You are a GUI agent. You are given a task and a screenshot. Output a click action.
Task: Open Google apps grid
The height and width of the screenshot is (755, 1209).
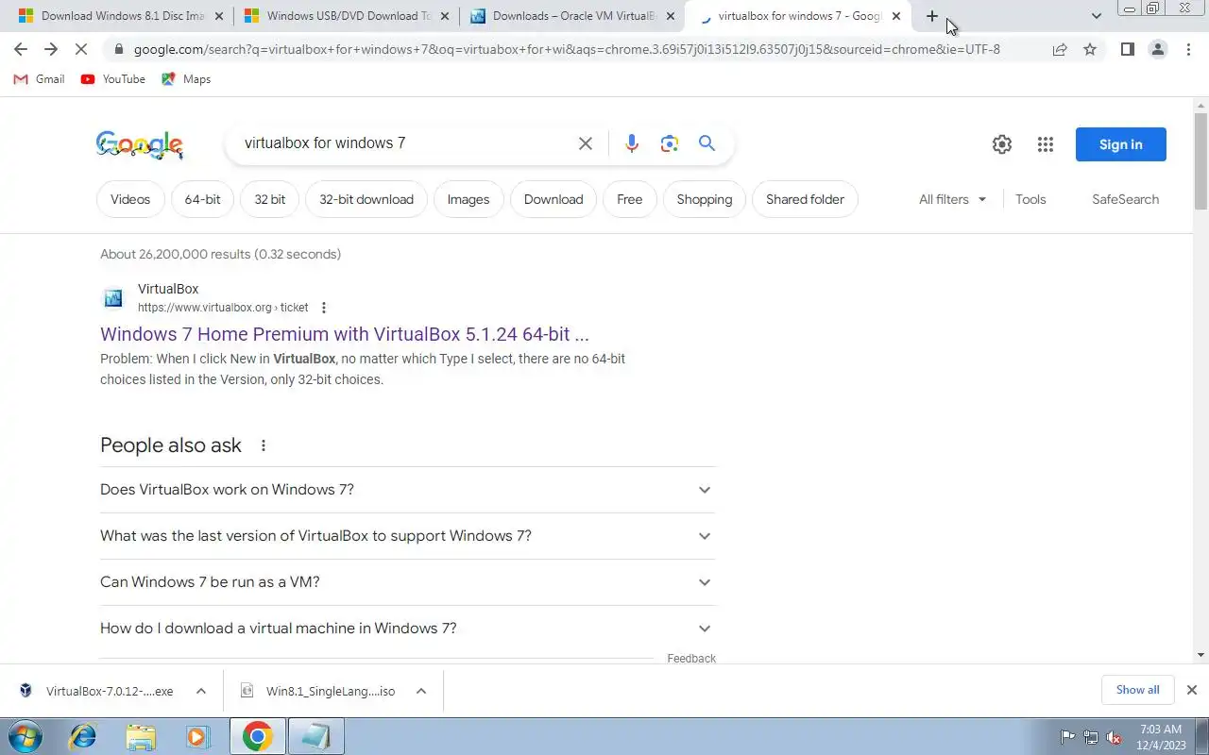[x=1045, y=144]
